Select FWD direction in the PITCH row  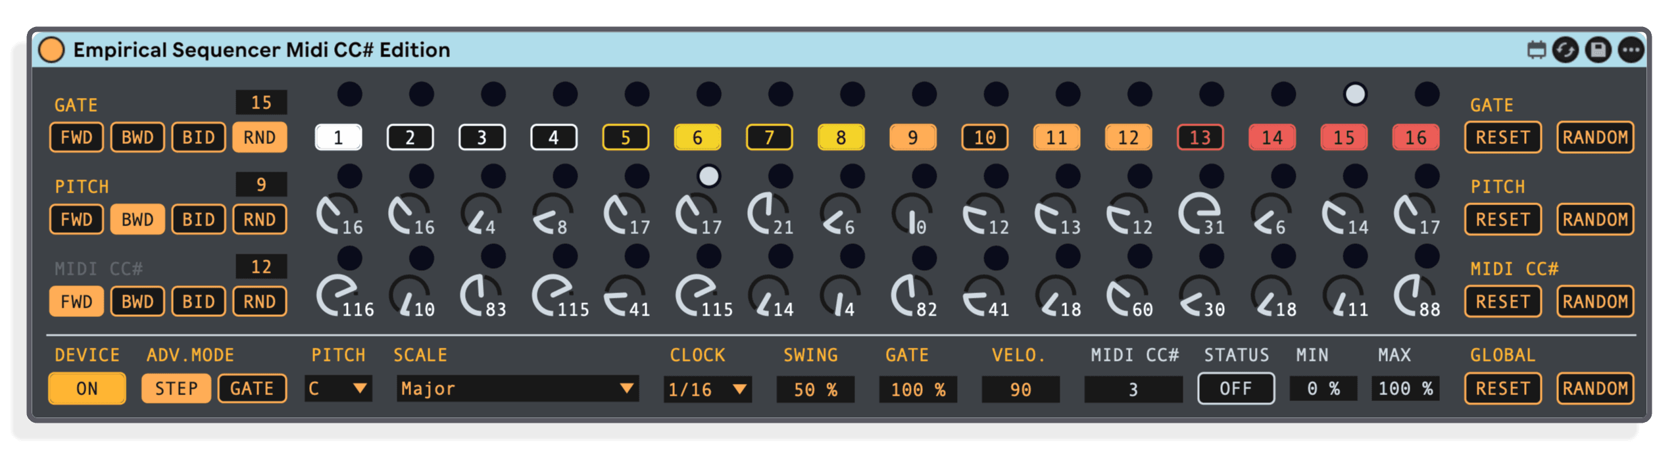[x=76, y=219]
